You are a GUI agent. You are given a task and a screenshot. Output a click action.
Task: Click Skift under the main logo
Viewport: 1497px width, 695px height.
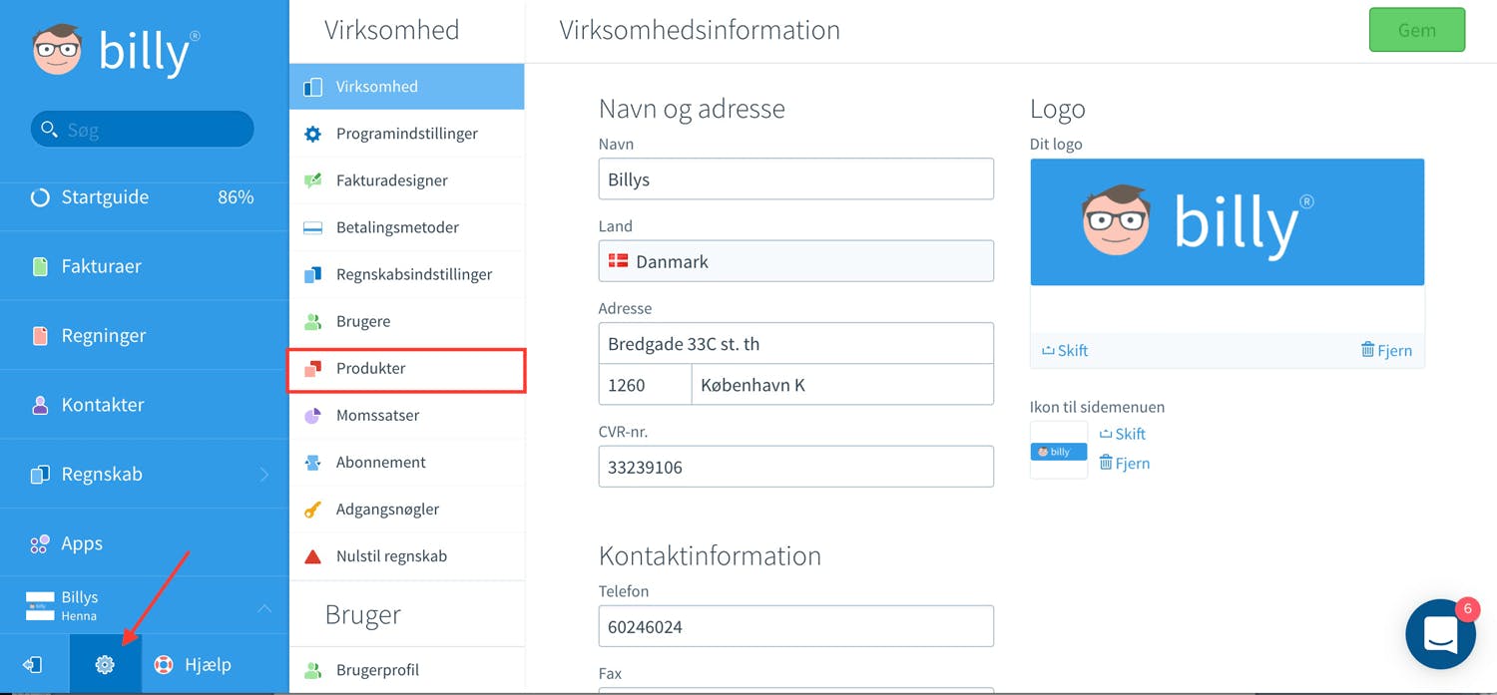(1064, 350)
